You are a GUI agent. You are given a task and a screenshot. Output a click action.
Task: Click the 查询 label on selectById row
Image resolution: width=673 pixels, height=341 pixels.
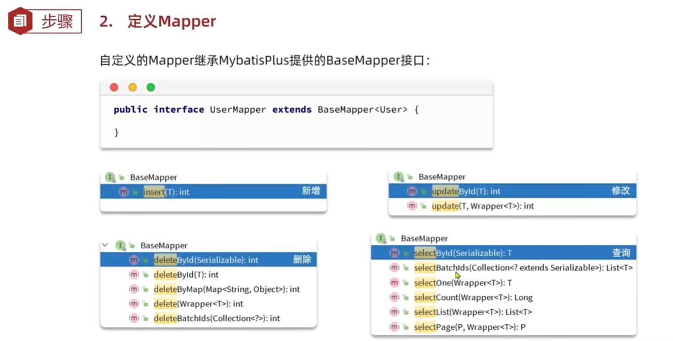(x=621, y=253)
